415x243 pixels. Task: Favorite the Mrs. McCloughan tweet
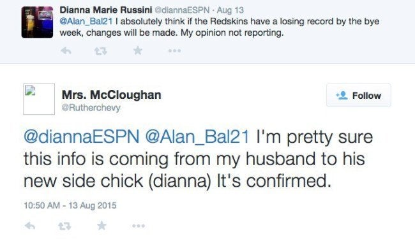[x=102, y=226]
